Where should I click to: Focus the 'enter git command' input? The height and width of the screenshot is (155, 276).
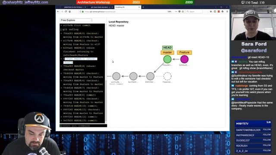(83, 126)
